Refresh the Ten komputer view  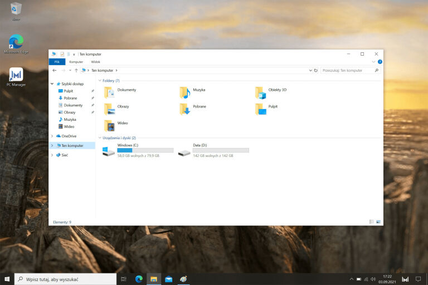[316, 70]
